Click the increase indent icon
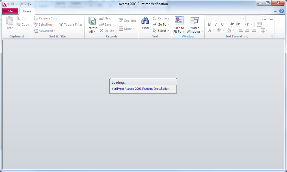Screen dimensions: 287x172 tap(232, 24)
